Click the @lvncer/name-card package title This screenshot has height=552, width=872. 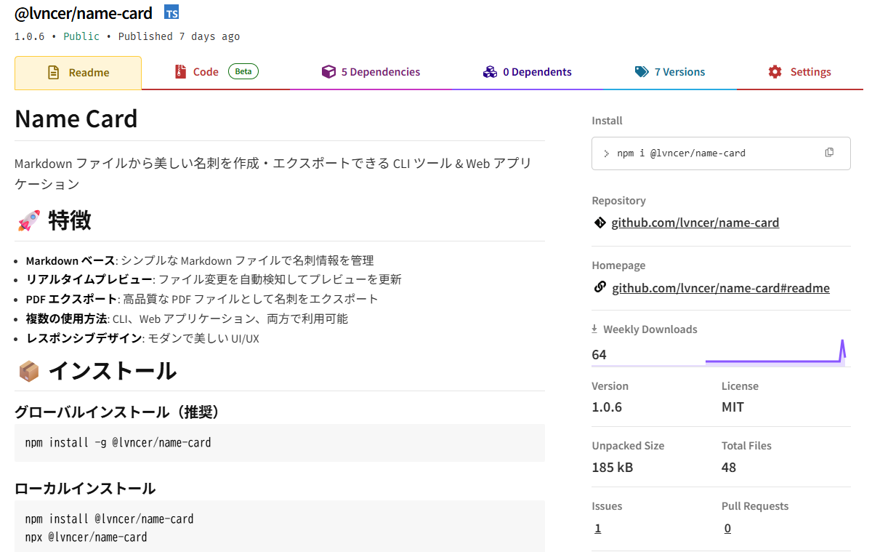coord(84,13)
